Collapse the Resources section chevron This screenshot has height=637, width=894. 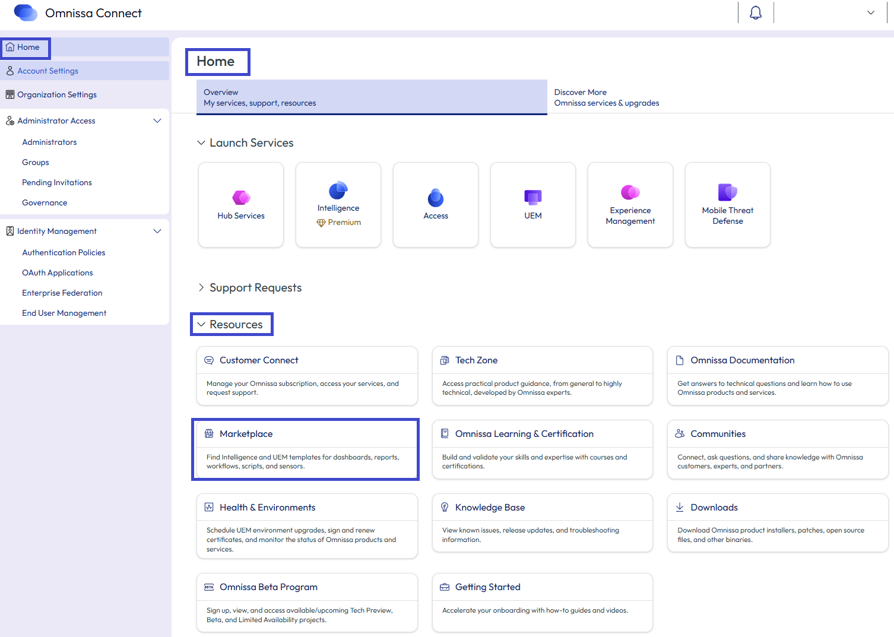(201, 324)
